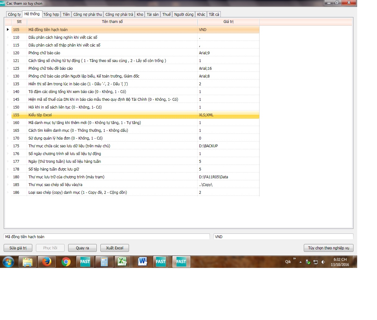Open the Tổng hợp tab
377x320 pixels.
click(x=51, y=15)
